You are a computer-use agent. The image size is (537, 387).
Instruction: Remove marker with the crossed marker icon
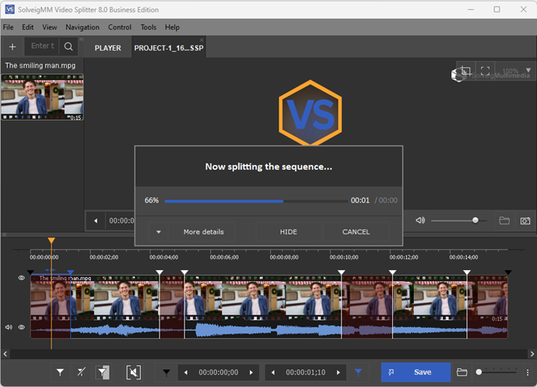click(81, 372)
